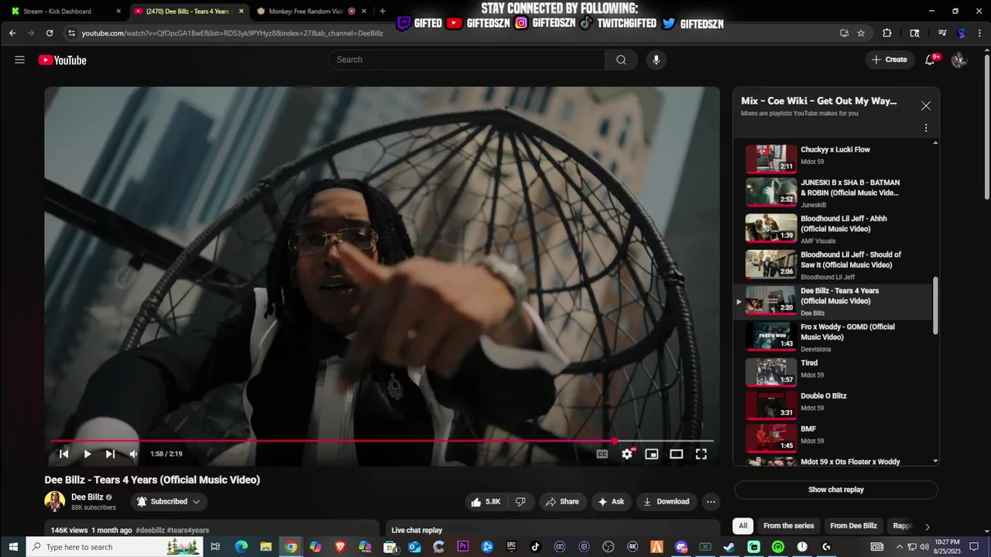Open Task View on taskbar

[215, 547]
